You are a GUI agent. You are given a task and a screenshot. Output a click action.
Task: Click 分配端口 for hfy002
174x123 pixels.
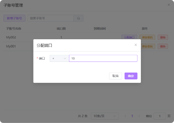pyautogui.click(x=129, y=37)
